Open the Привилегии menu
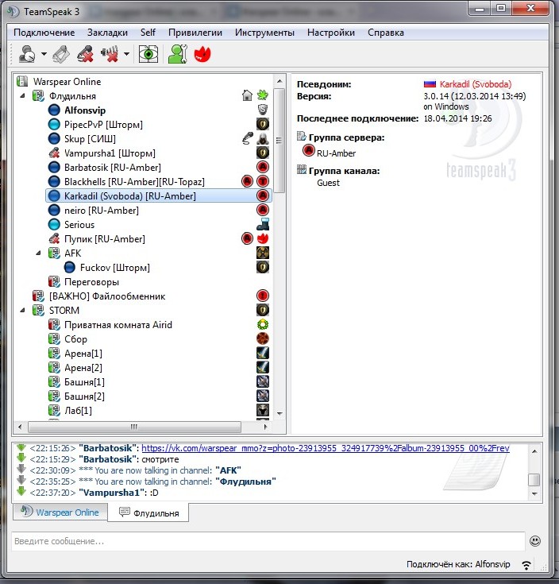The width and height of the screenshot is (559, 584). tap(195, 33)
